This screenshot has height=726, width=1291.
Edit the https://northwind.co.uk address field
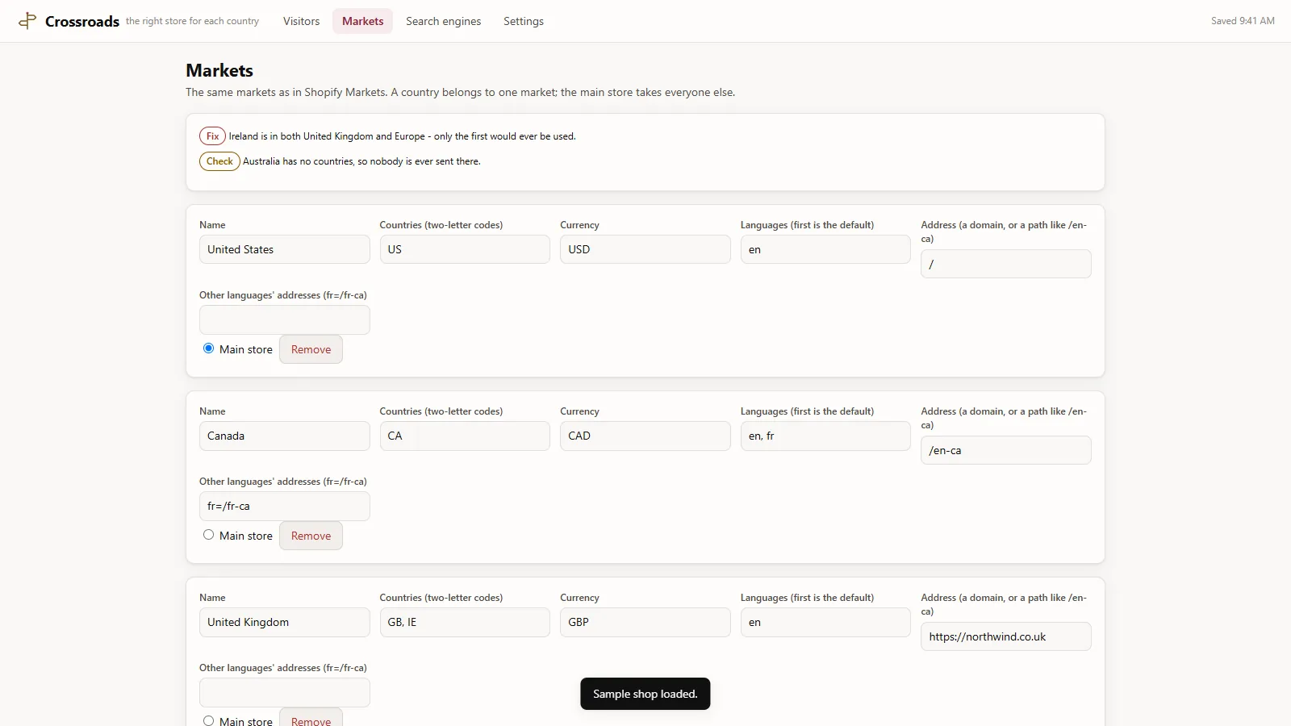(1006, 636)
